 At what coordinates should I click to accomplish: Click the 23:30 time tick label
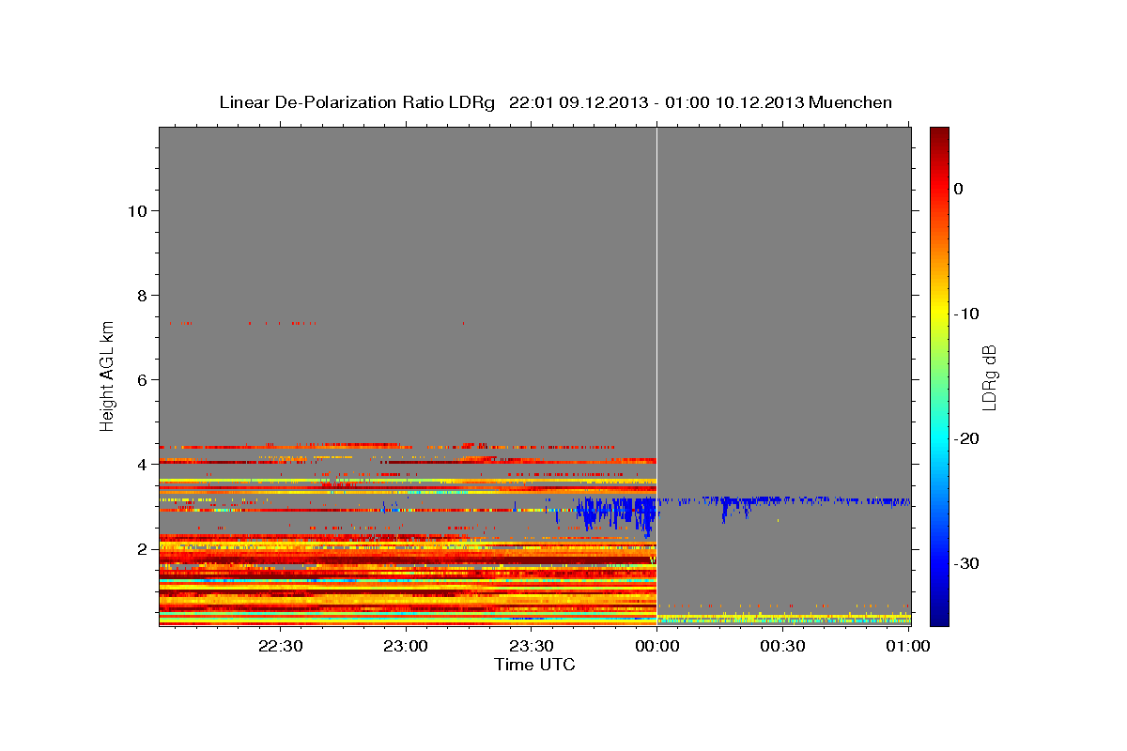[x=531, y=646]
